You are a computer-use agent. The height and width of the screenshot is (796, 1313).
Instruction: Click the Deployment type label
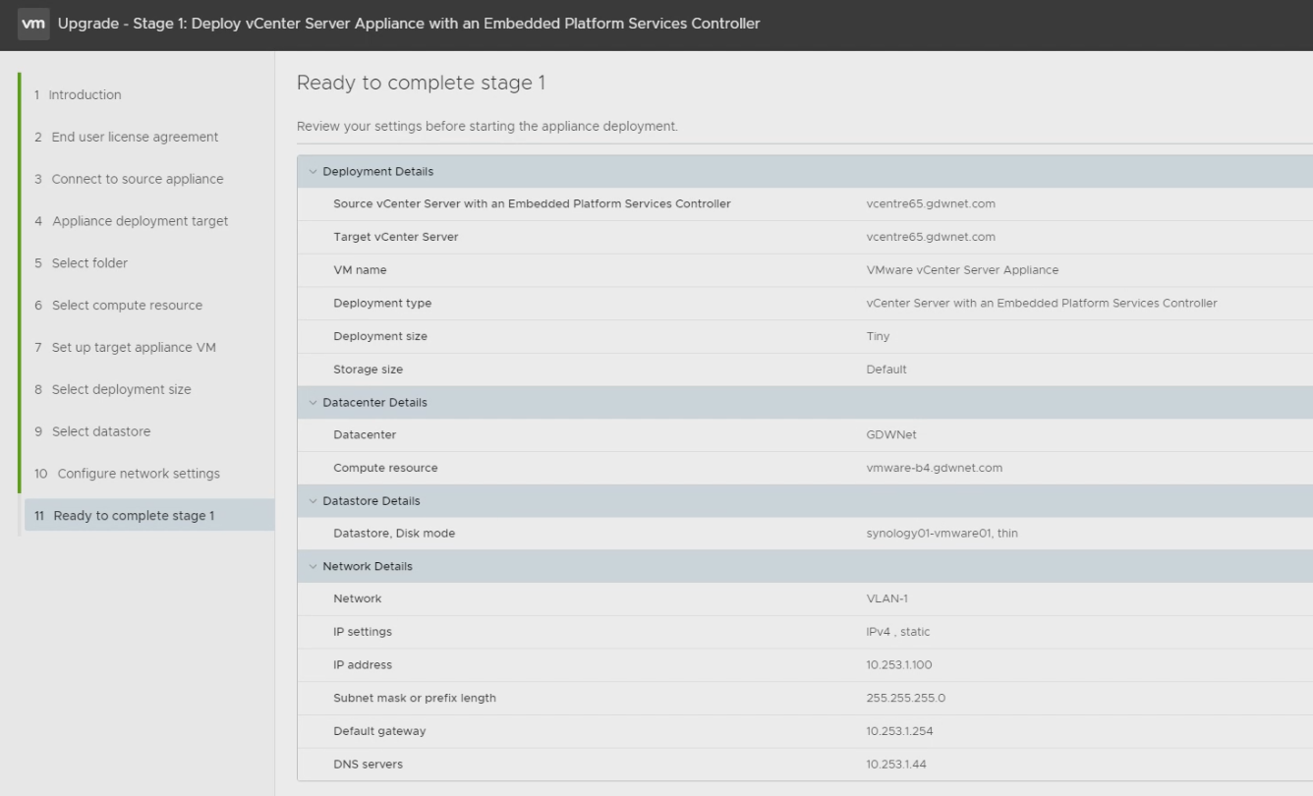tap(382, 304)
